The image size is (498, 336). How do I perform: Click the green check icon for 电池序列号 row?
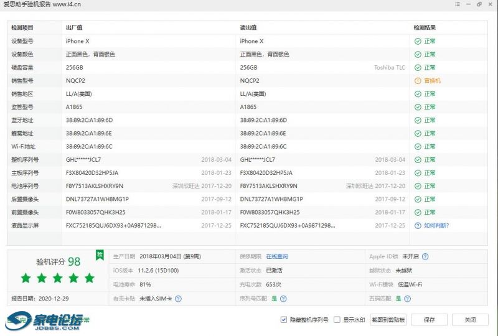pyautogui.click(x=418, y=186)
